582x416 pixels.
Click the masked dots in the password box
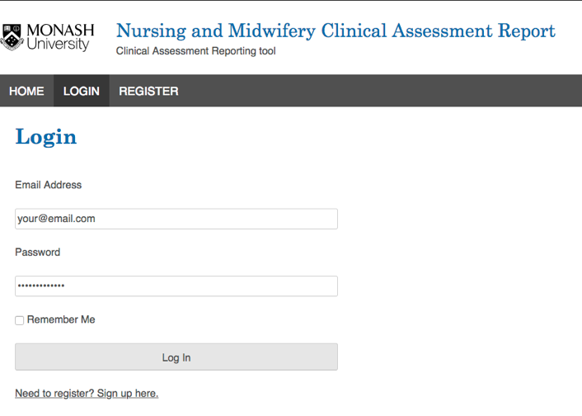(41, 286)
